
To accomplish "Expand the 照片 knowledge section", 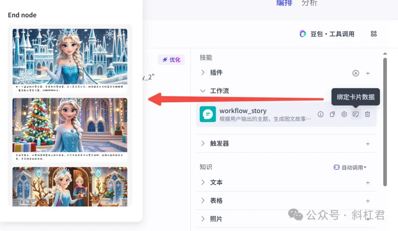I will point(203,219).
